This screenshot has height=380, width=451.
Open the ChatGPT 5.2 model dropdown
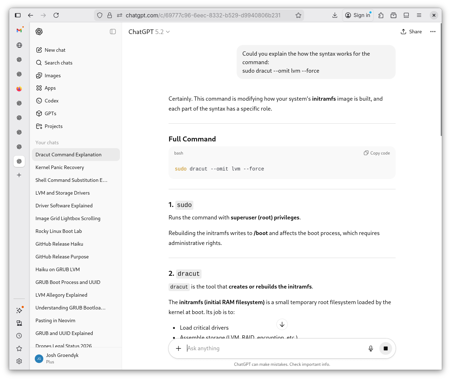(x=149, y=32)
